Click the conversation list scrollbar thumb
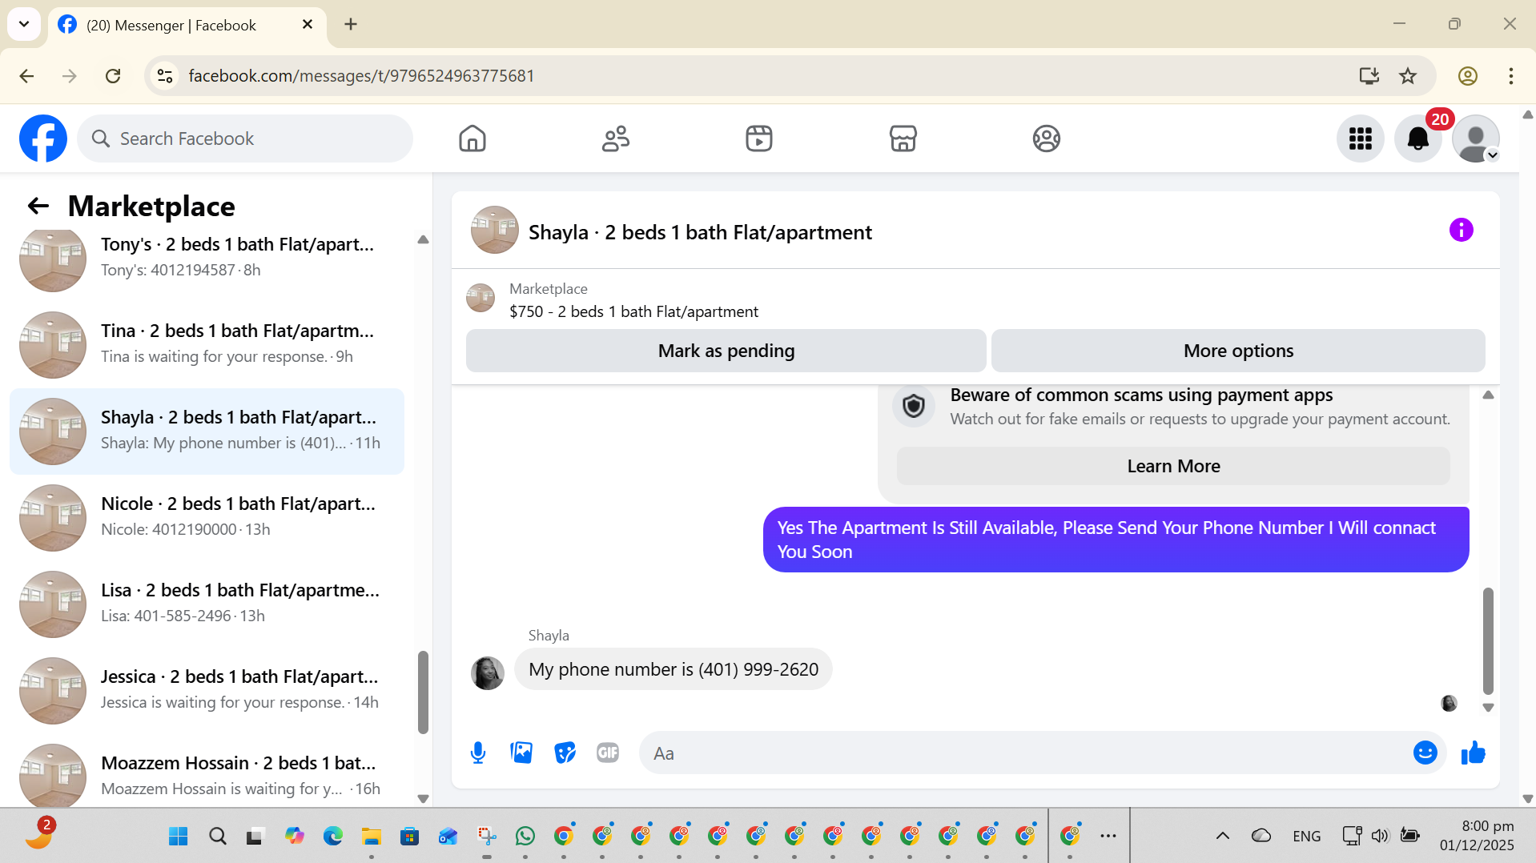Viewport: 1536px width, 863px height. [x=423, y=692]
